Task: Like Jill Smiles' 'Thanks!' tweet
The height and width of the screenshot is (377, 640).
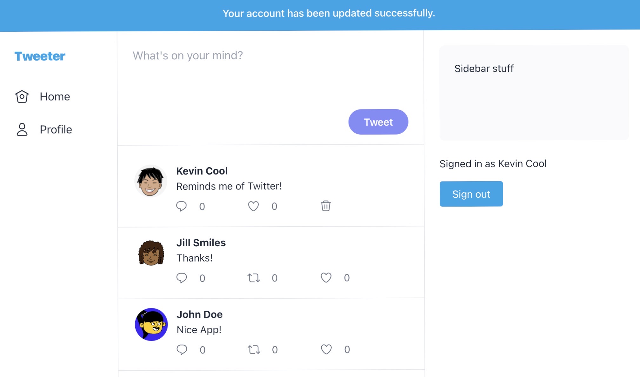Action: coord(326,278)
